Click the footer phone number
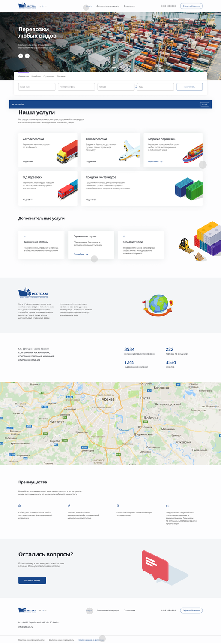 pos(168,610)
